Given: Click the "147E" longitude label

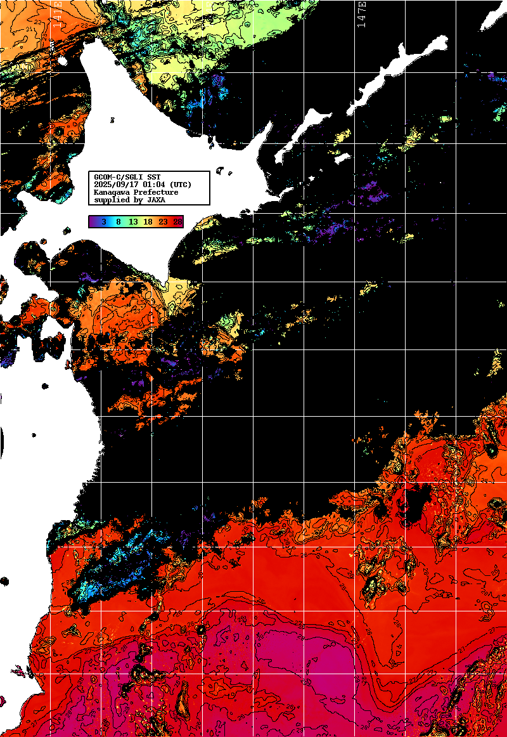Looking at the screenshot, I should tap(362, 15).
